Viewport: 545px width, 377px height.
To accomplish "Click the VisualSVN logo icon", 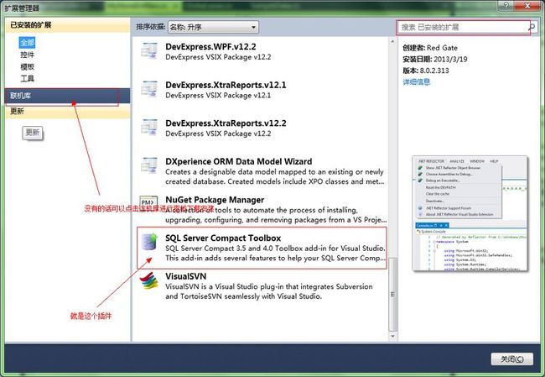I will 149,280.
